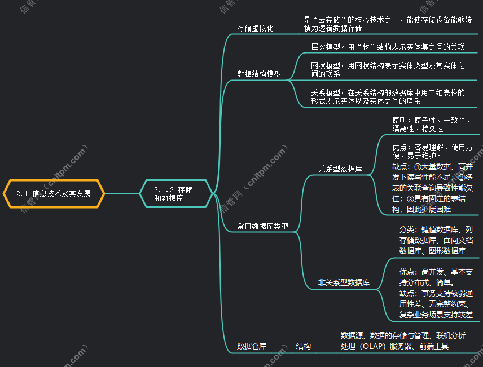The width and height of the screenshot is (483, 367).
Task: Click the 层次模型 leaf node
Action: 388,46
